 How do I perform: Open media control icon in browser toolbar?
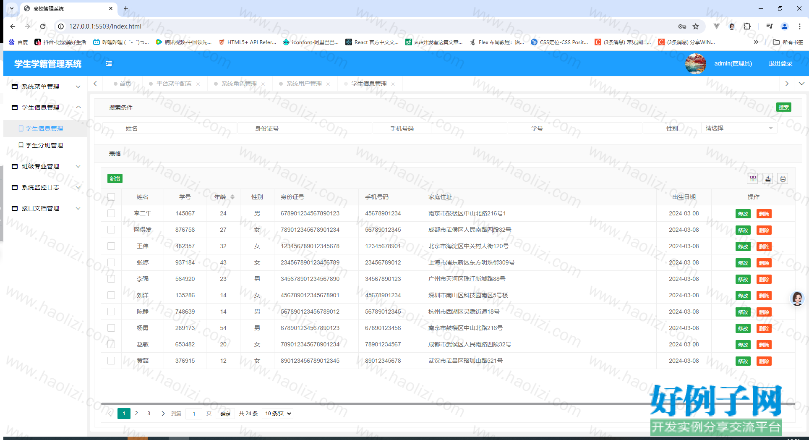tap(769, 26)
